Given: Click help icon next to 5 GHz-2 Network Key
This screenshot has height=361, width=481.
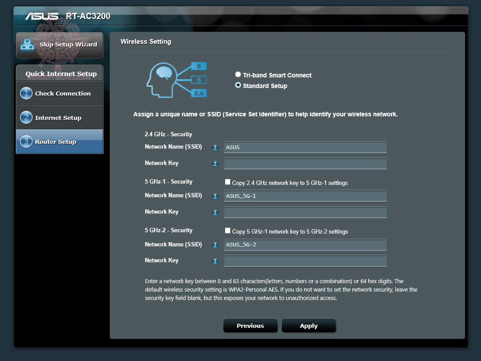Looking at the screenshot, I should coord(215,261).
